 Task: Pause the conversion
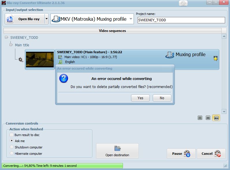click(x=181, y=154)
